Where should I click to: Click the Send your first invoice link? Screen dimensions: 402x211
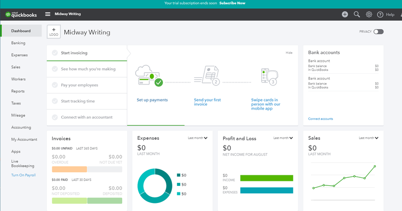207,102
